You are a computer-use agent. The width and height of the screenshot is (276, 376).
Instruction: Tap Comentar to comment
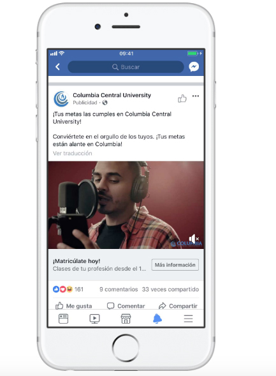(x=126, y=306)
